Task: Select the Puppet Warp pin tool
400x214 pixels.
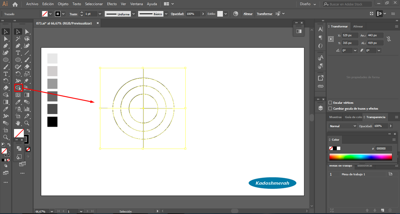Action: tap(27, 81)
